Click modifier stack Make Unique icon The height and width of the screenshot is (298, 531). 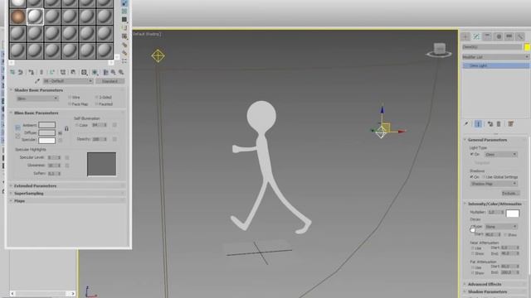coord(490,124)
